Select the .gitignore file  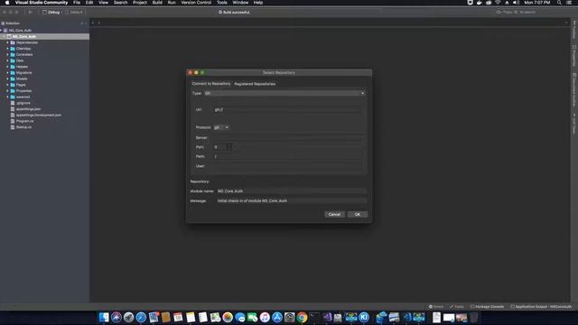coord(23,103)
